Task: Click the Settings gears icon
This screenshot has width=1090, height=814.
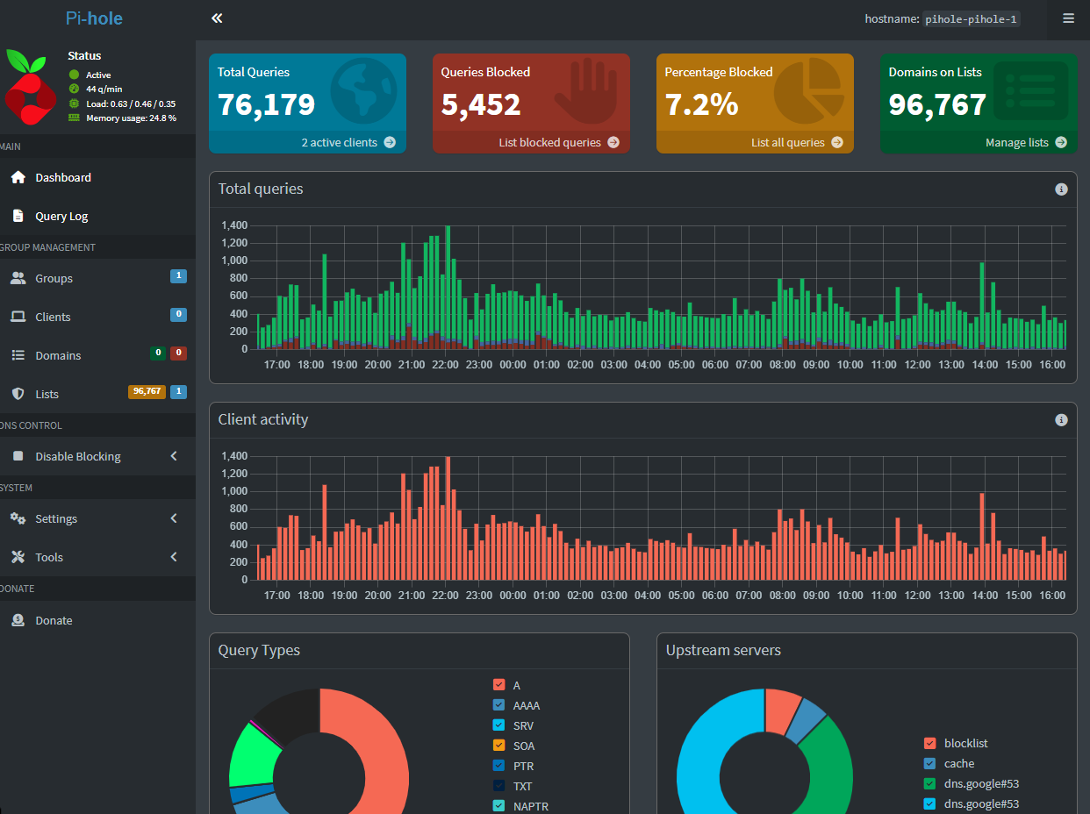Action: (x=18, y=518)
